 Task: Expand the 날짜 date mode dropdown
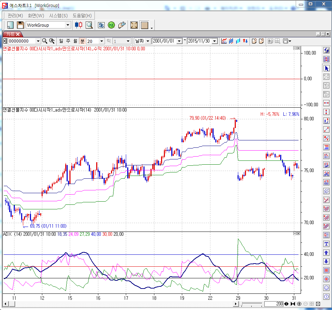(x=148, y=41)
